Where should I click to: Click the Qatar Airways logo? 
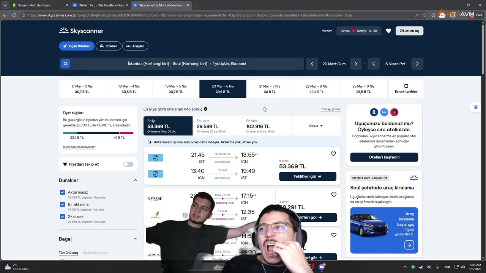coord(155,198)
